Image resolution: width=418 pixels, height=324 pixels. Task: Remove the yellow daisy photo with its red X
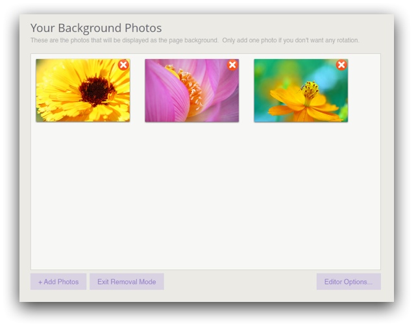[x=123, y=65]
